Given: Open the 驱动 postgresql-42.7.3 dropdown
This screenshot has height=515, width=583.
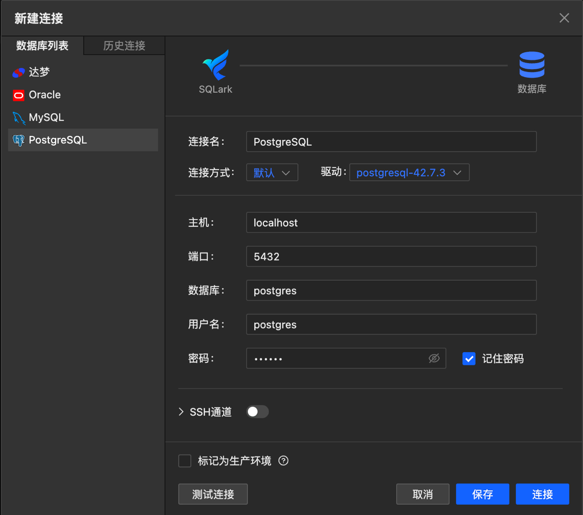Looking at the screenshot, I should (410, 172).
